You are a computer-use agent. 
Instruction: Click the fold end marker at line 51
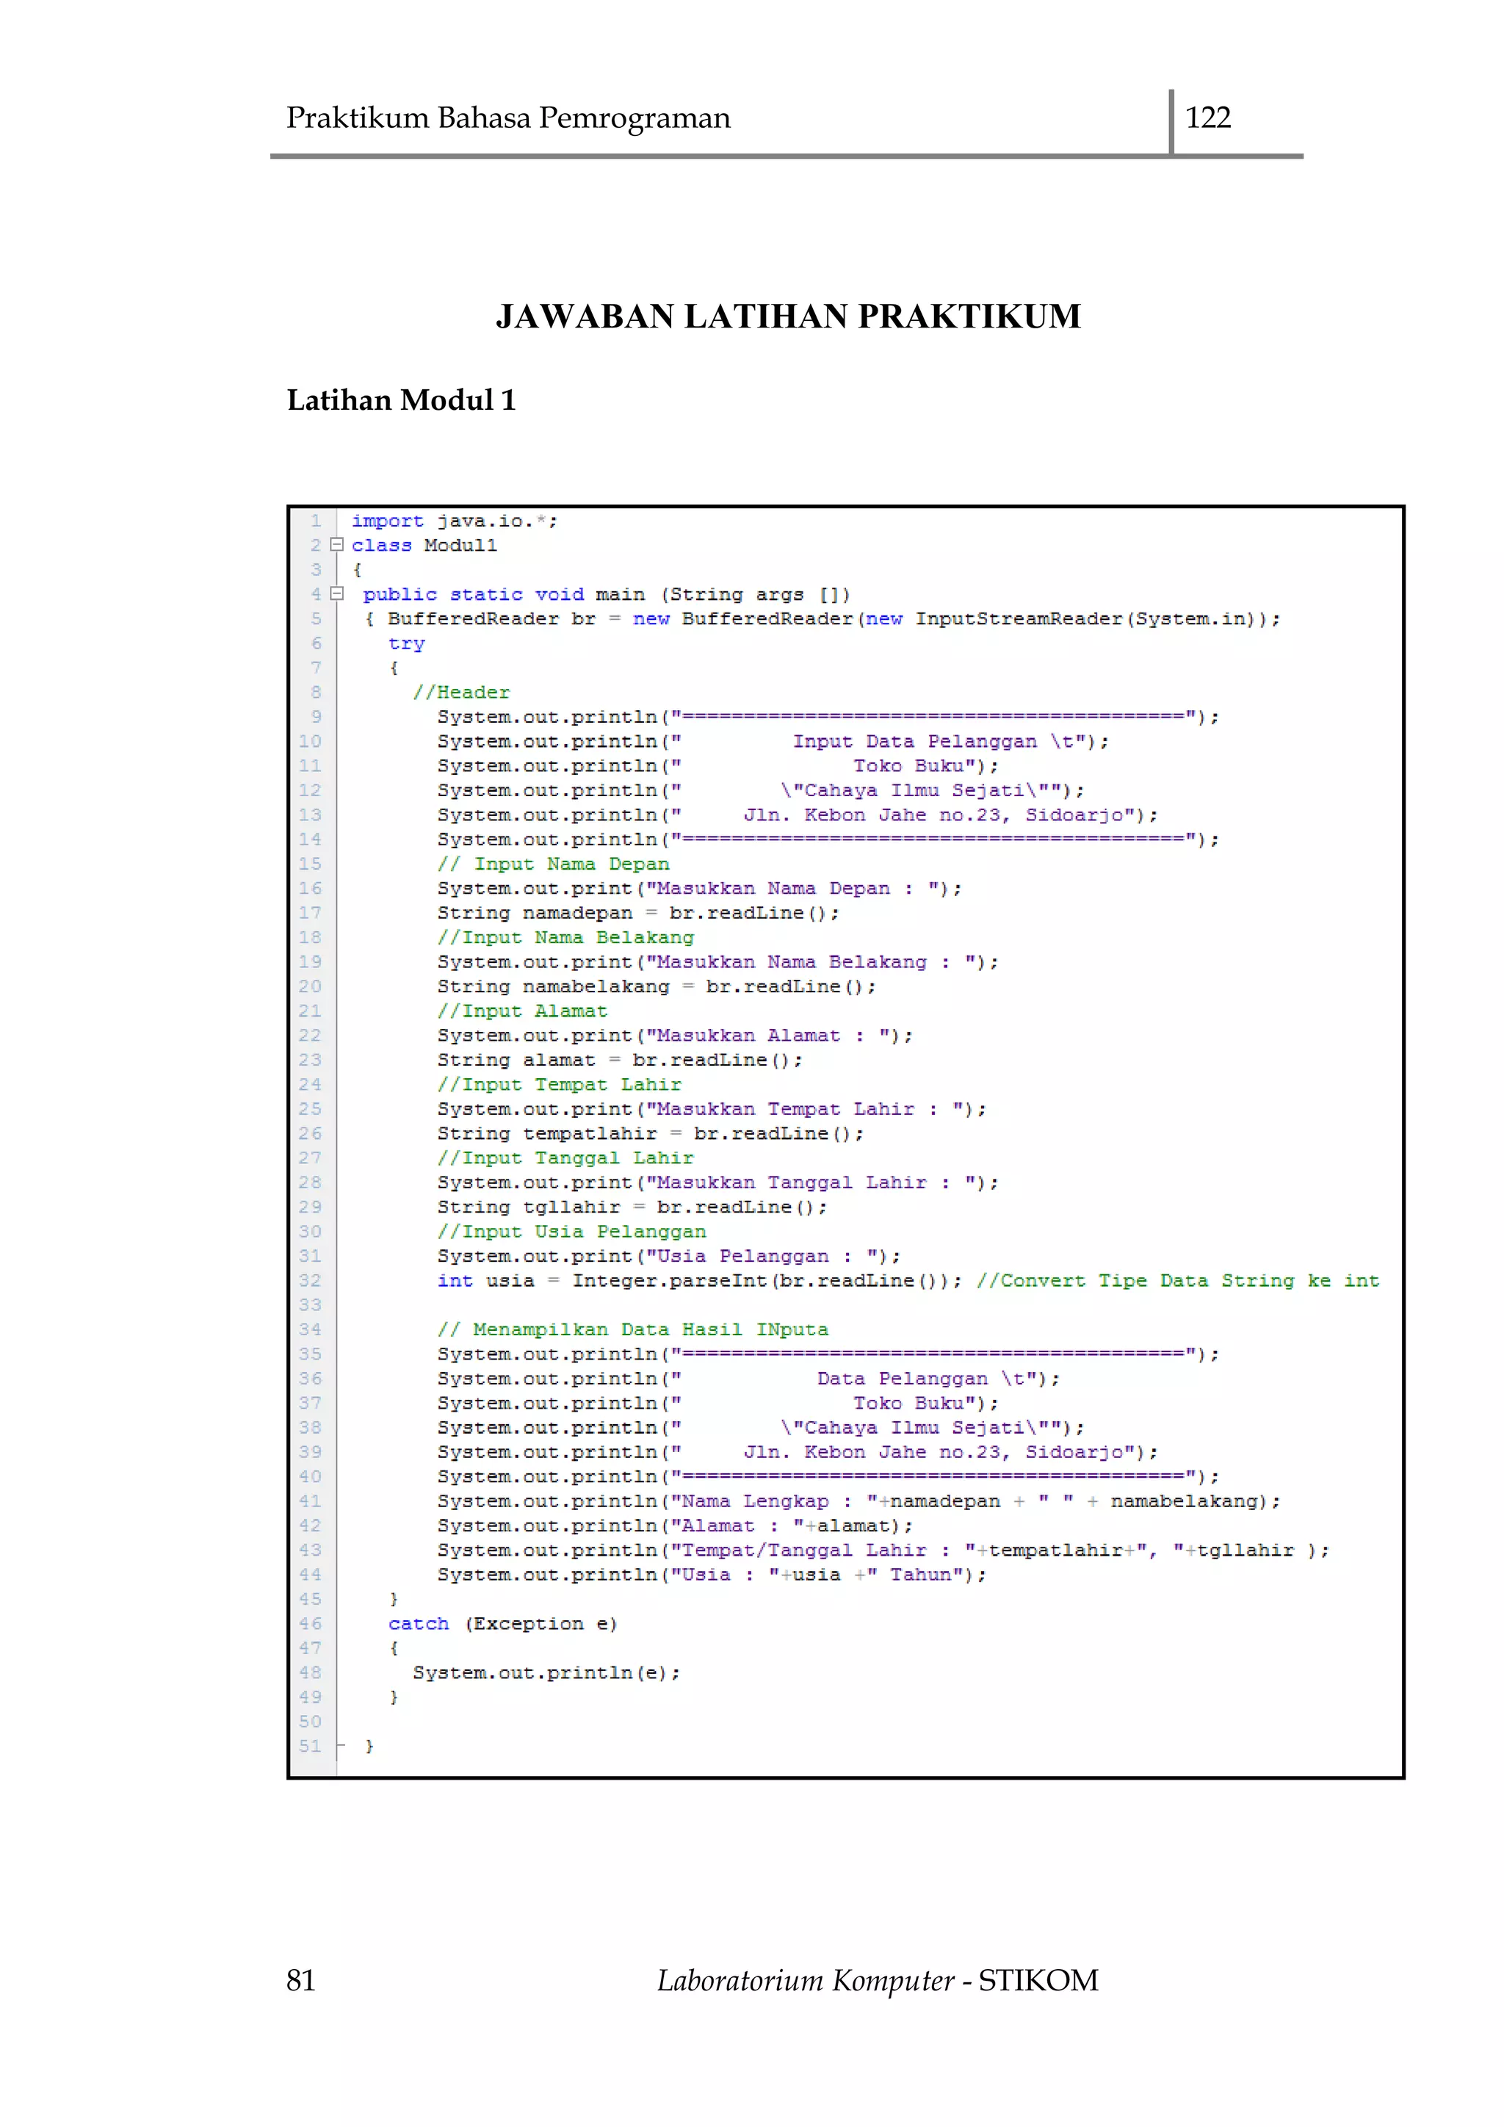pos(340,1745)
